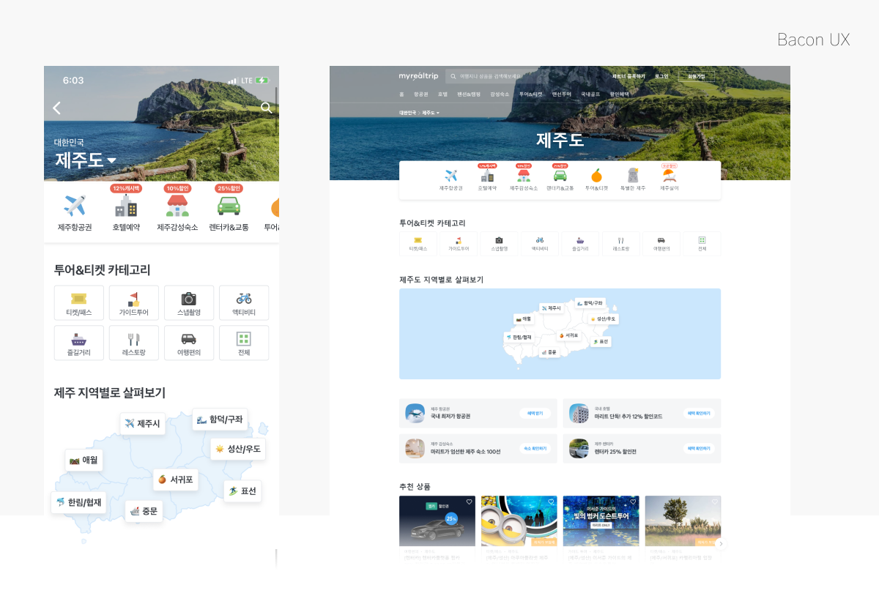Select 레스토랑 fork tile in mobile view
The image size is (879, 615).
tap(134, 343)
